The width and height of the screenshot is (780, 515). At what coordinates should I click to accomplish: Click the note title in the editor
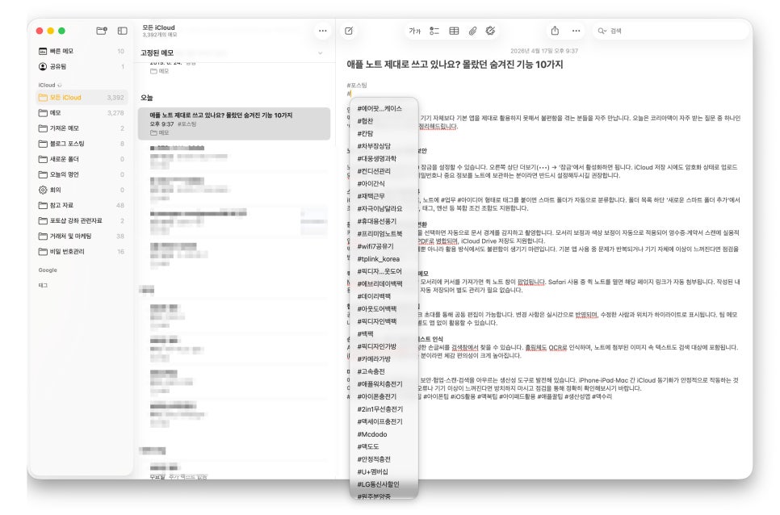click(455, 64)
